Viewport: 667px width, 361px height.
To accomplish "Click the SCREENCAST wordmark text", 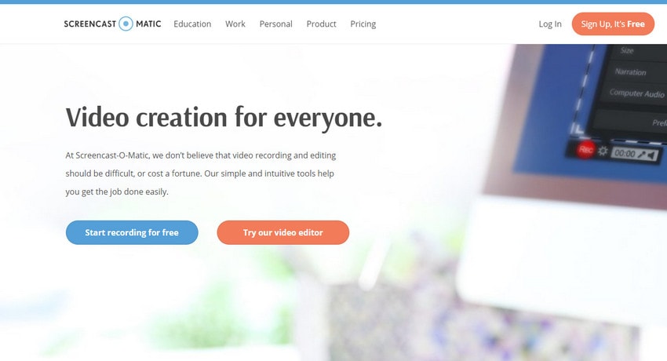I will coord(90,24).
